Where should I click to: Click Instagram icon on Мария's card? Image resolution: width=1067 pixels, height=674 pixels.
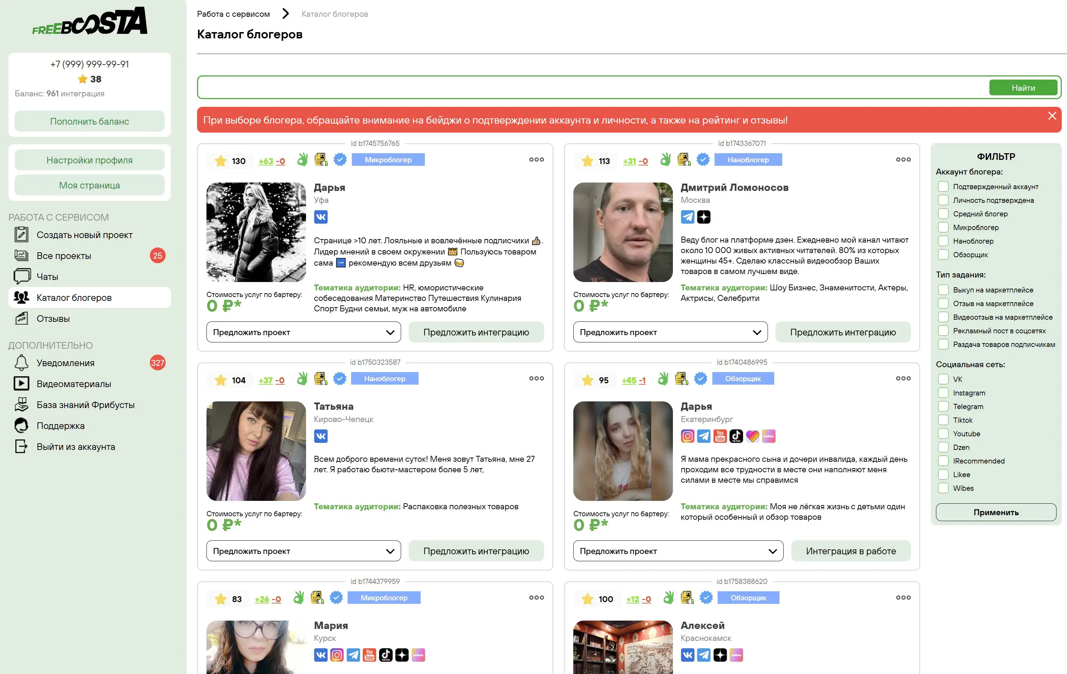point(337,655)
